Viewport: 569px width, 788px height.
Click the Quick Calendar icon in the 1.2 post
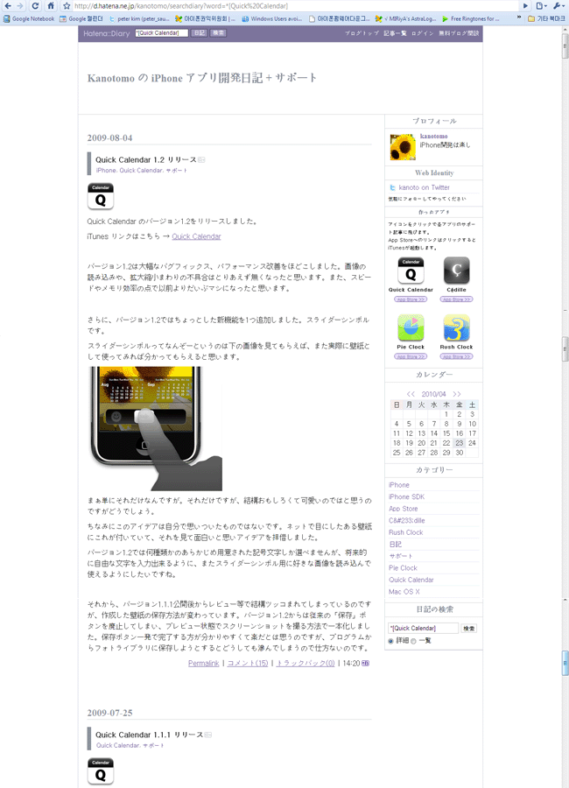click(x=101, y=196)
